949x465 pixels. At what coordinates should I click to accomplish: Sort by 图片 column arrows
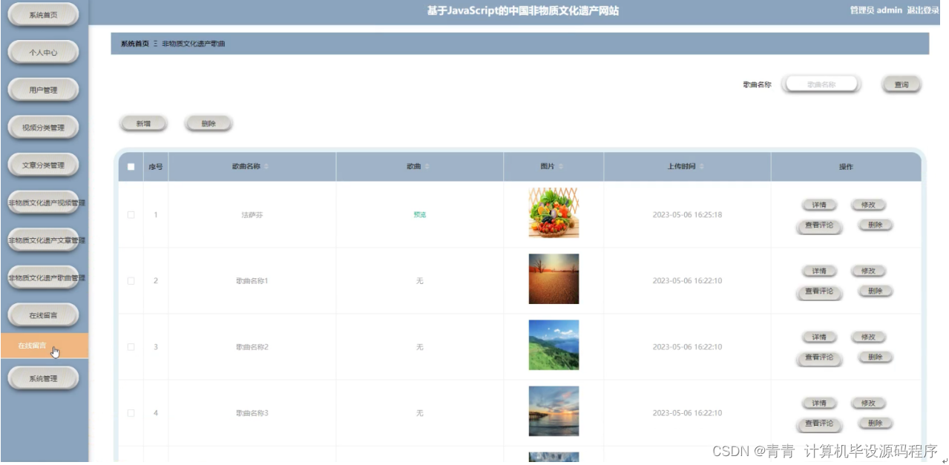(x=561, y=167)
